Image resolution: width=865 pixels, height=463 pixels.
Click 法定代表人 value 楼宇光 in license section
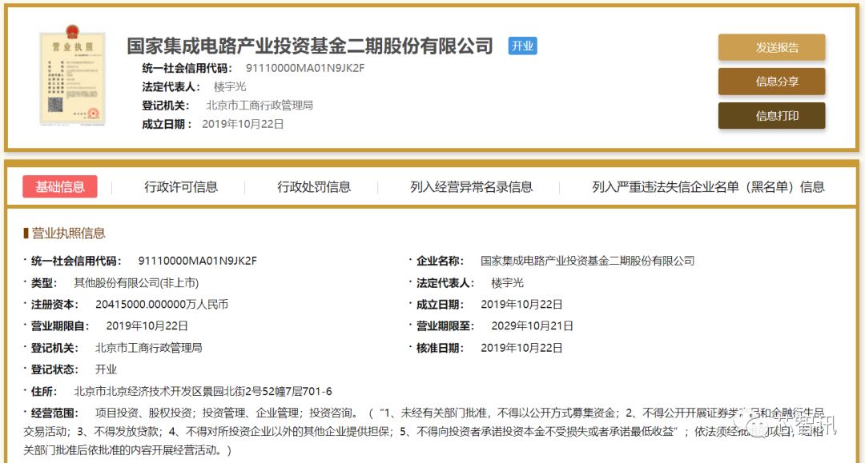[508, 282]
